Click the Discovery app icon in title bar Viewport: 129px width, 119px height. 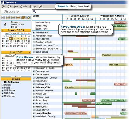(x=3, y=2)
